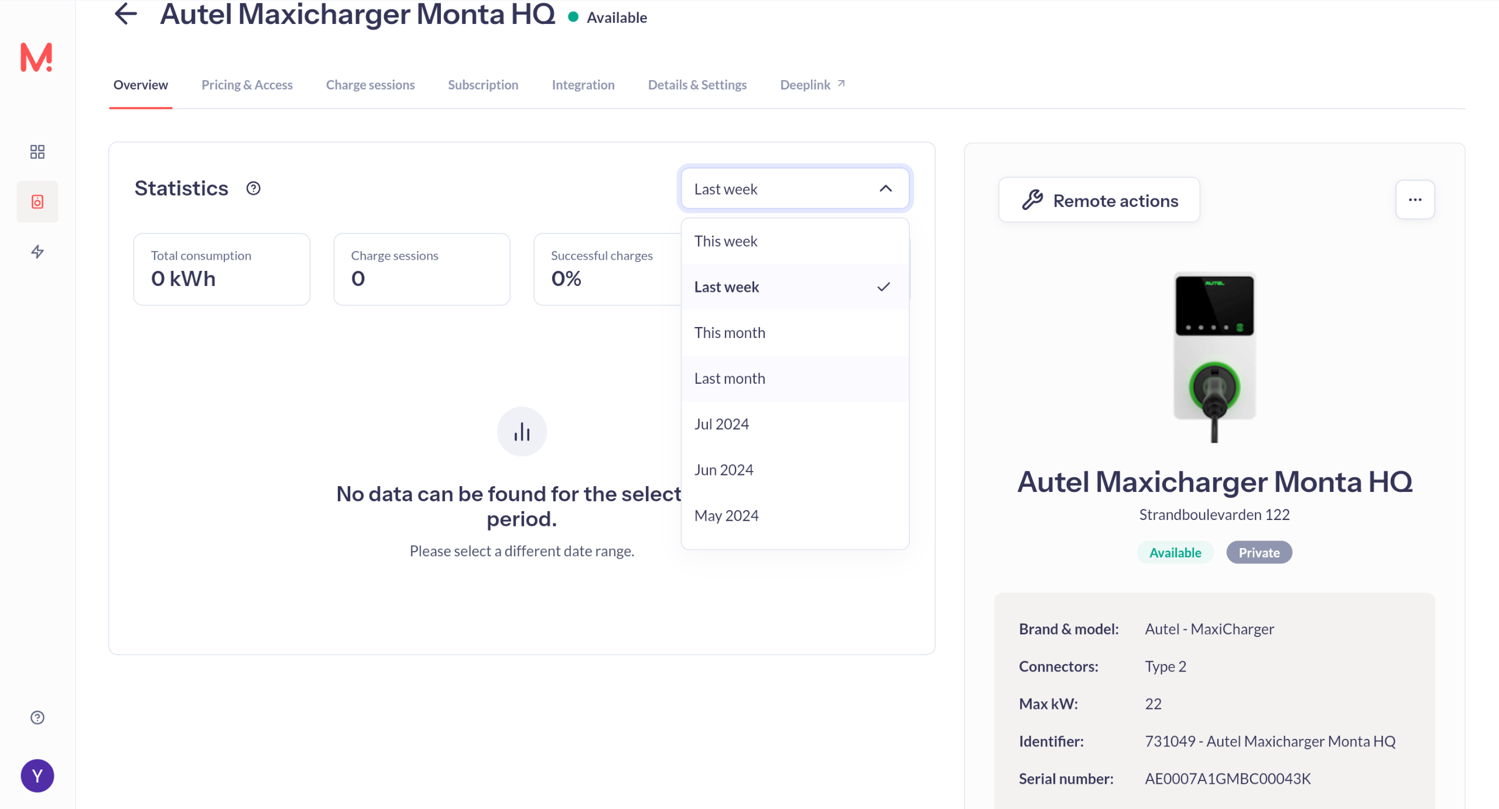The image size is (1499, 809).
Task: Click the Total consumption 0 kWh card
Action: (221, 269)
